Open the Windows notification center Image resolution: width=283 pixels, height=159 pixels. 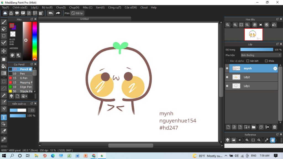tap(276, 156)
